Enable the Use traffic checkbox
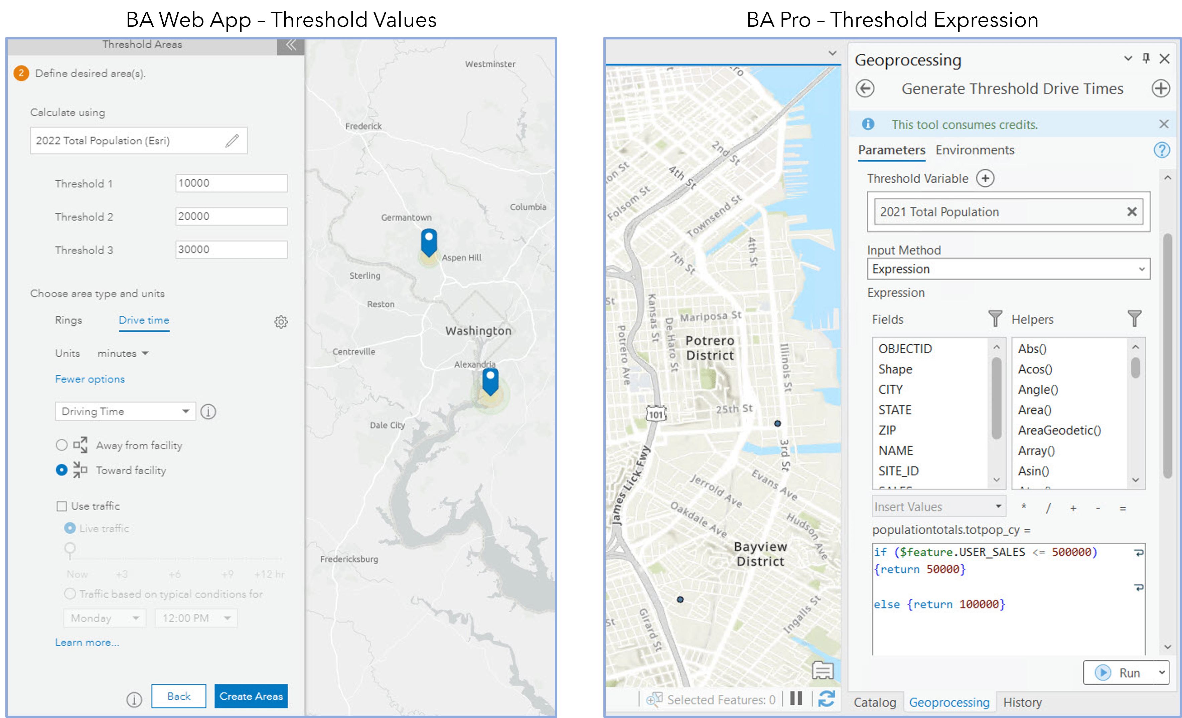 coord(61,507)
